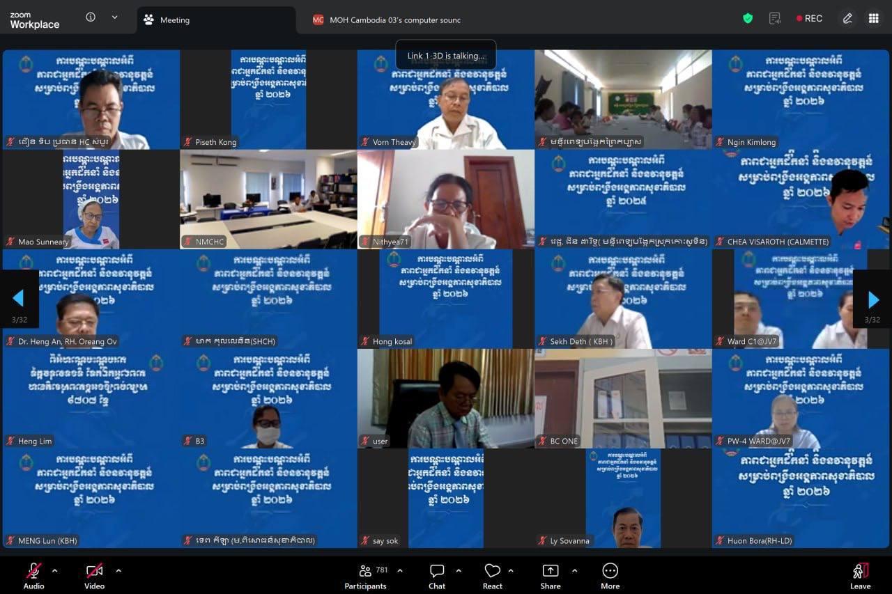Select the NMCHC room video tile
The image size is (892, 594).
pyautogui.click(x=268, y=199)
